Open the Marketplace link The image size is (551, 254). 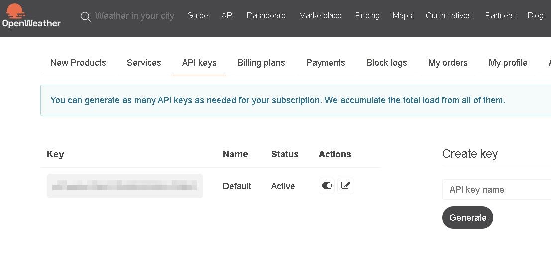320,16
